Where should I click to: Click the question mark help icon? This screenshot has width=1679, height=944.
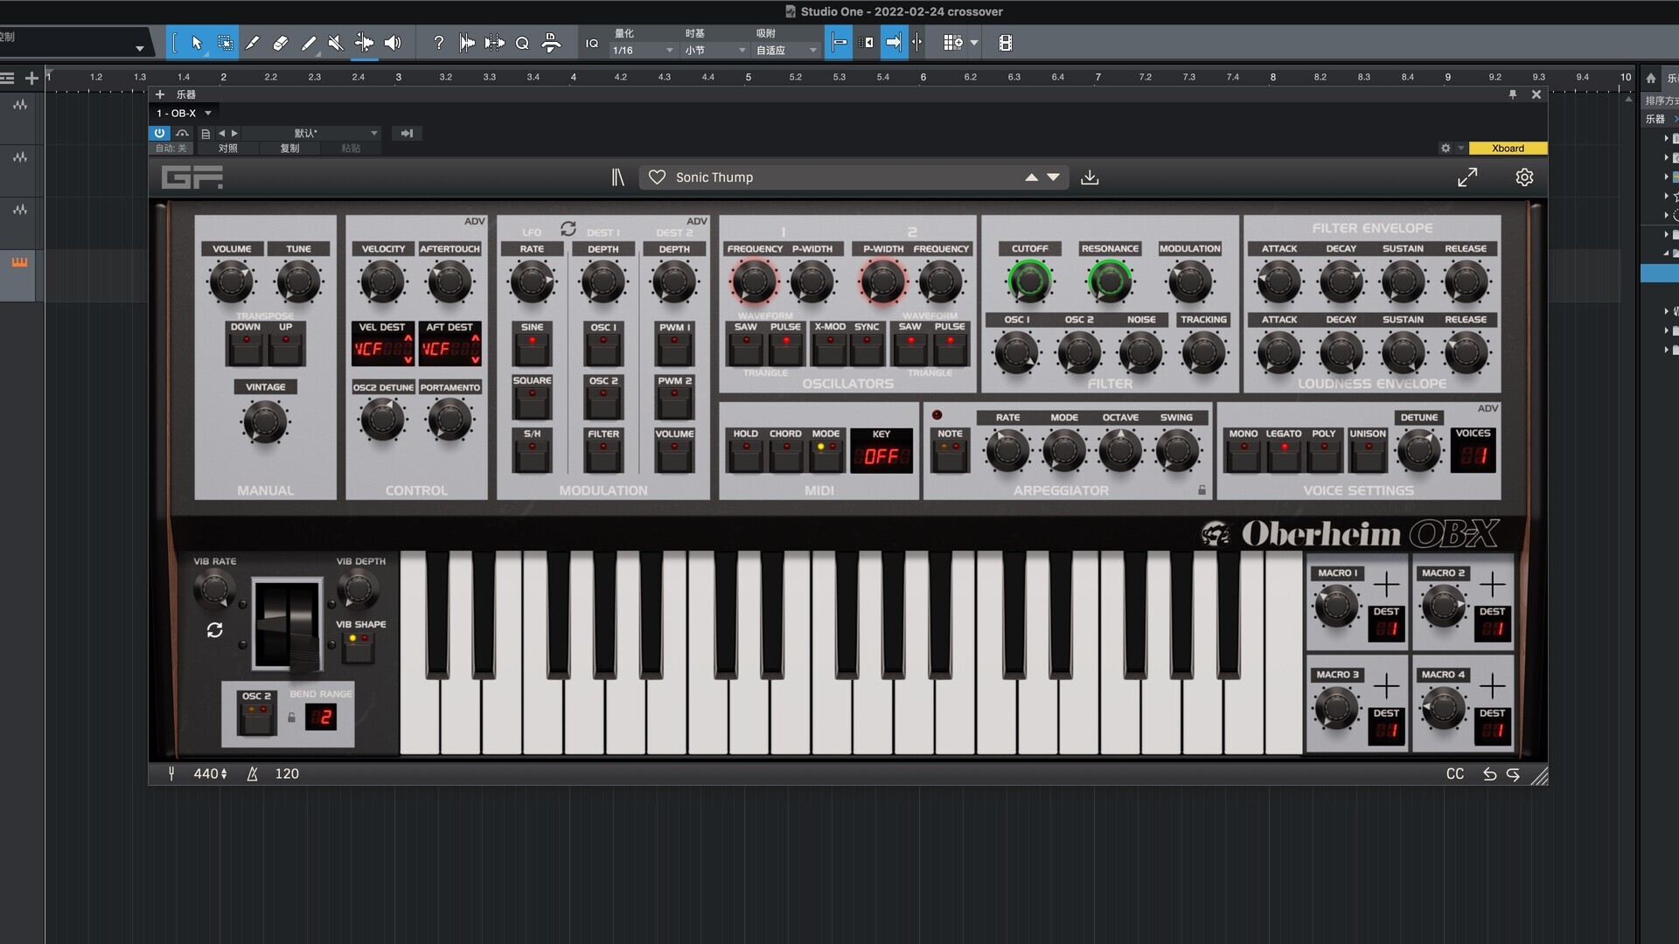[x=439, y=43]
